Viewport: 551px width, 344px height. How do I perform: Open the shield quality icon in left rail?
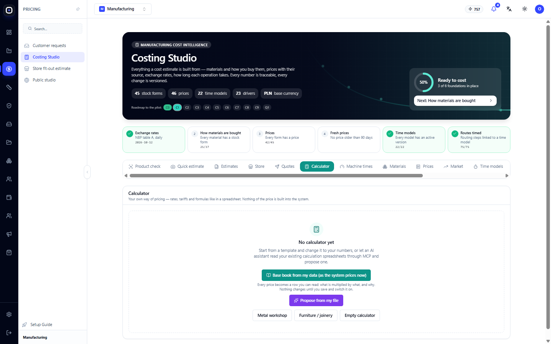click(9, 106)
